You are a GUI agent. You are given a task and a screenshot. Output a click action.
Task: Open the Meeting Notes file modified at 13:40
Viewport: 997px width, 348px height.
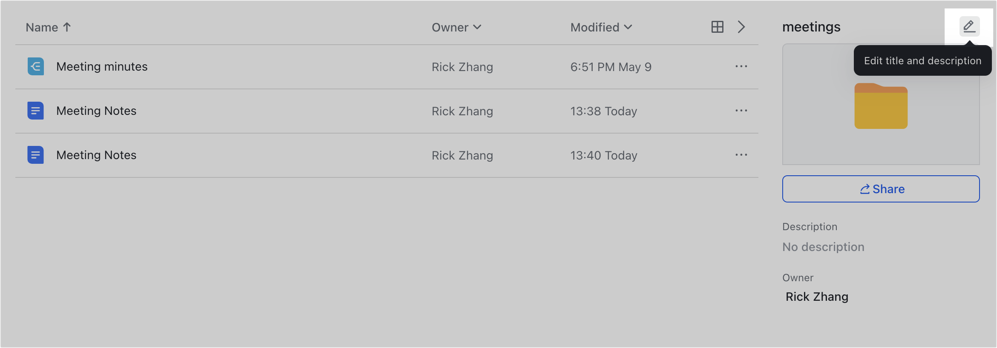pyautogui.click(x=96, y=155)
